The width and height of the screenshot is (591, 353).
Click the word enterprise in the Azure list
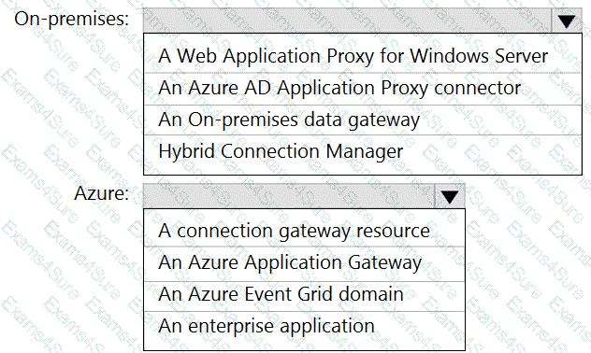[x=231, y=326]
